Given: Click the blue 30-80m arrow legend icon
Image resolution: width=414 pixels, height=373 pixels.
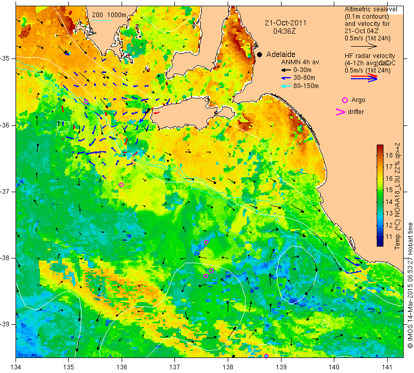Looking at the screenshot, I should coord(286,78).
